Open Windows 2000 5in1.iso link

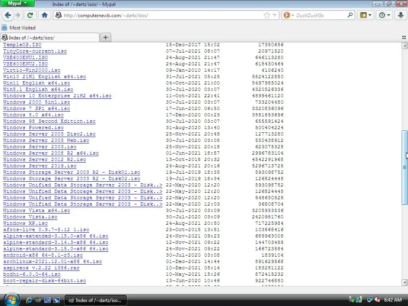pos(36,102)
